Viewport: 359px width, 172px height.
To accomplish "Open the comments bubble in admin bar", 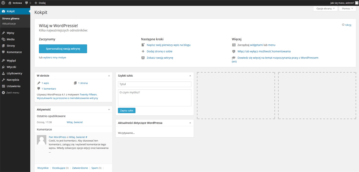I will 28,3.
